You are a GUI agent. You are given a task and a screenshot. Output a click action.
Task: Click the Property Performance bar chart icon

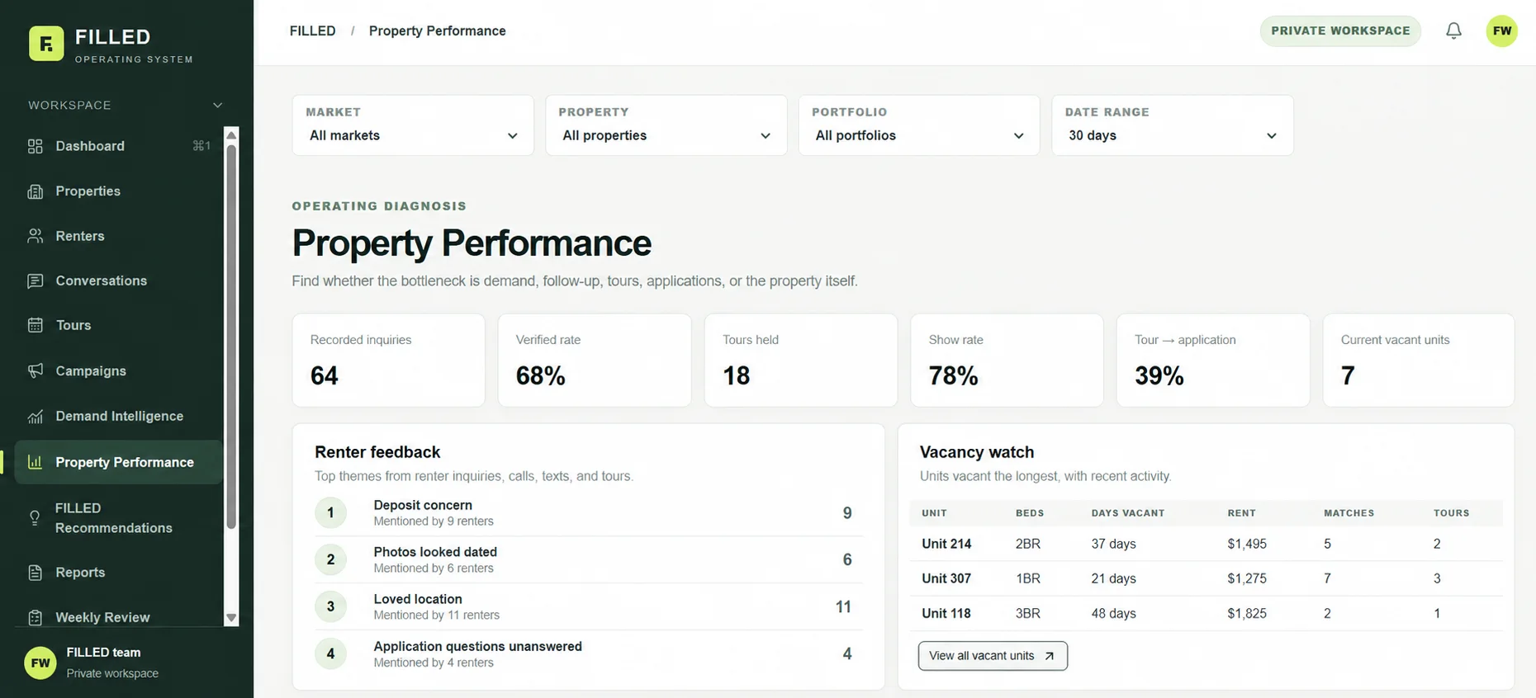click(35, 462)
